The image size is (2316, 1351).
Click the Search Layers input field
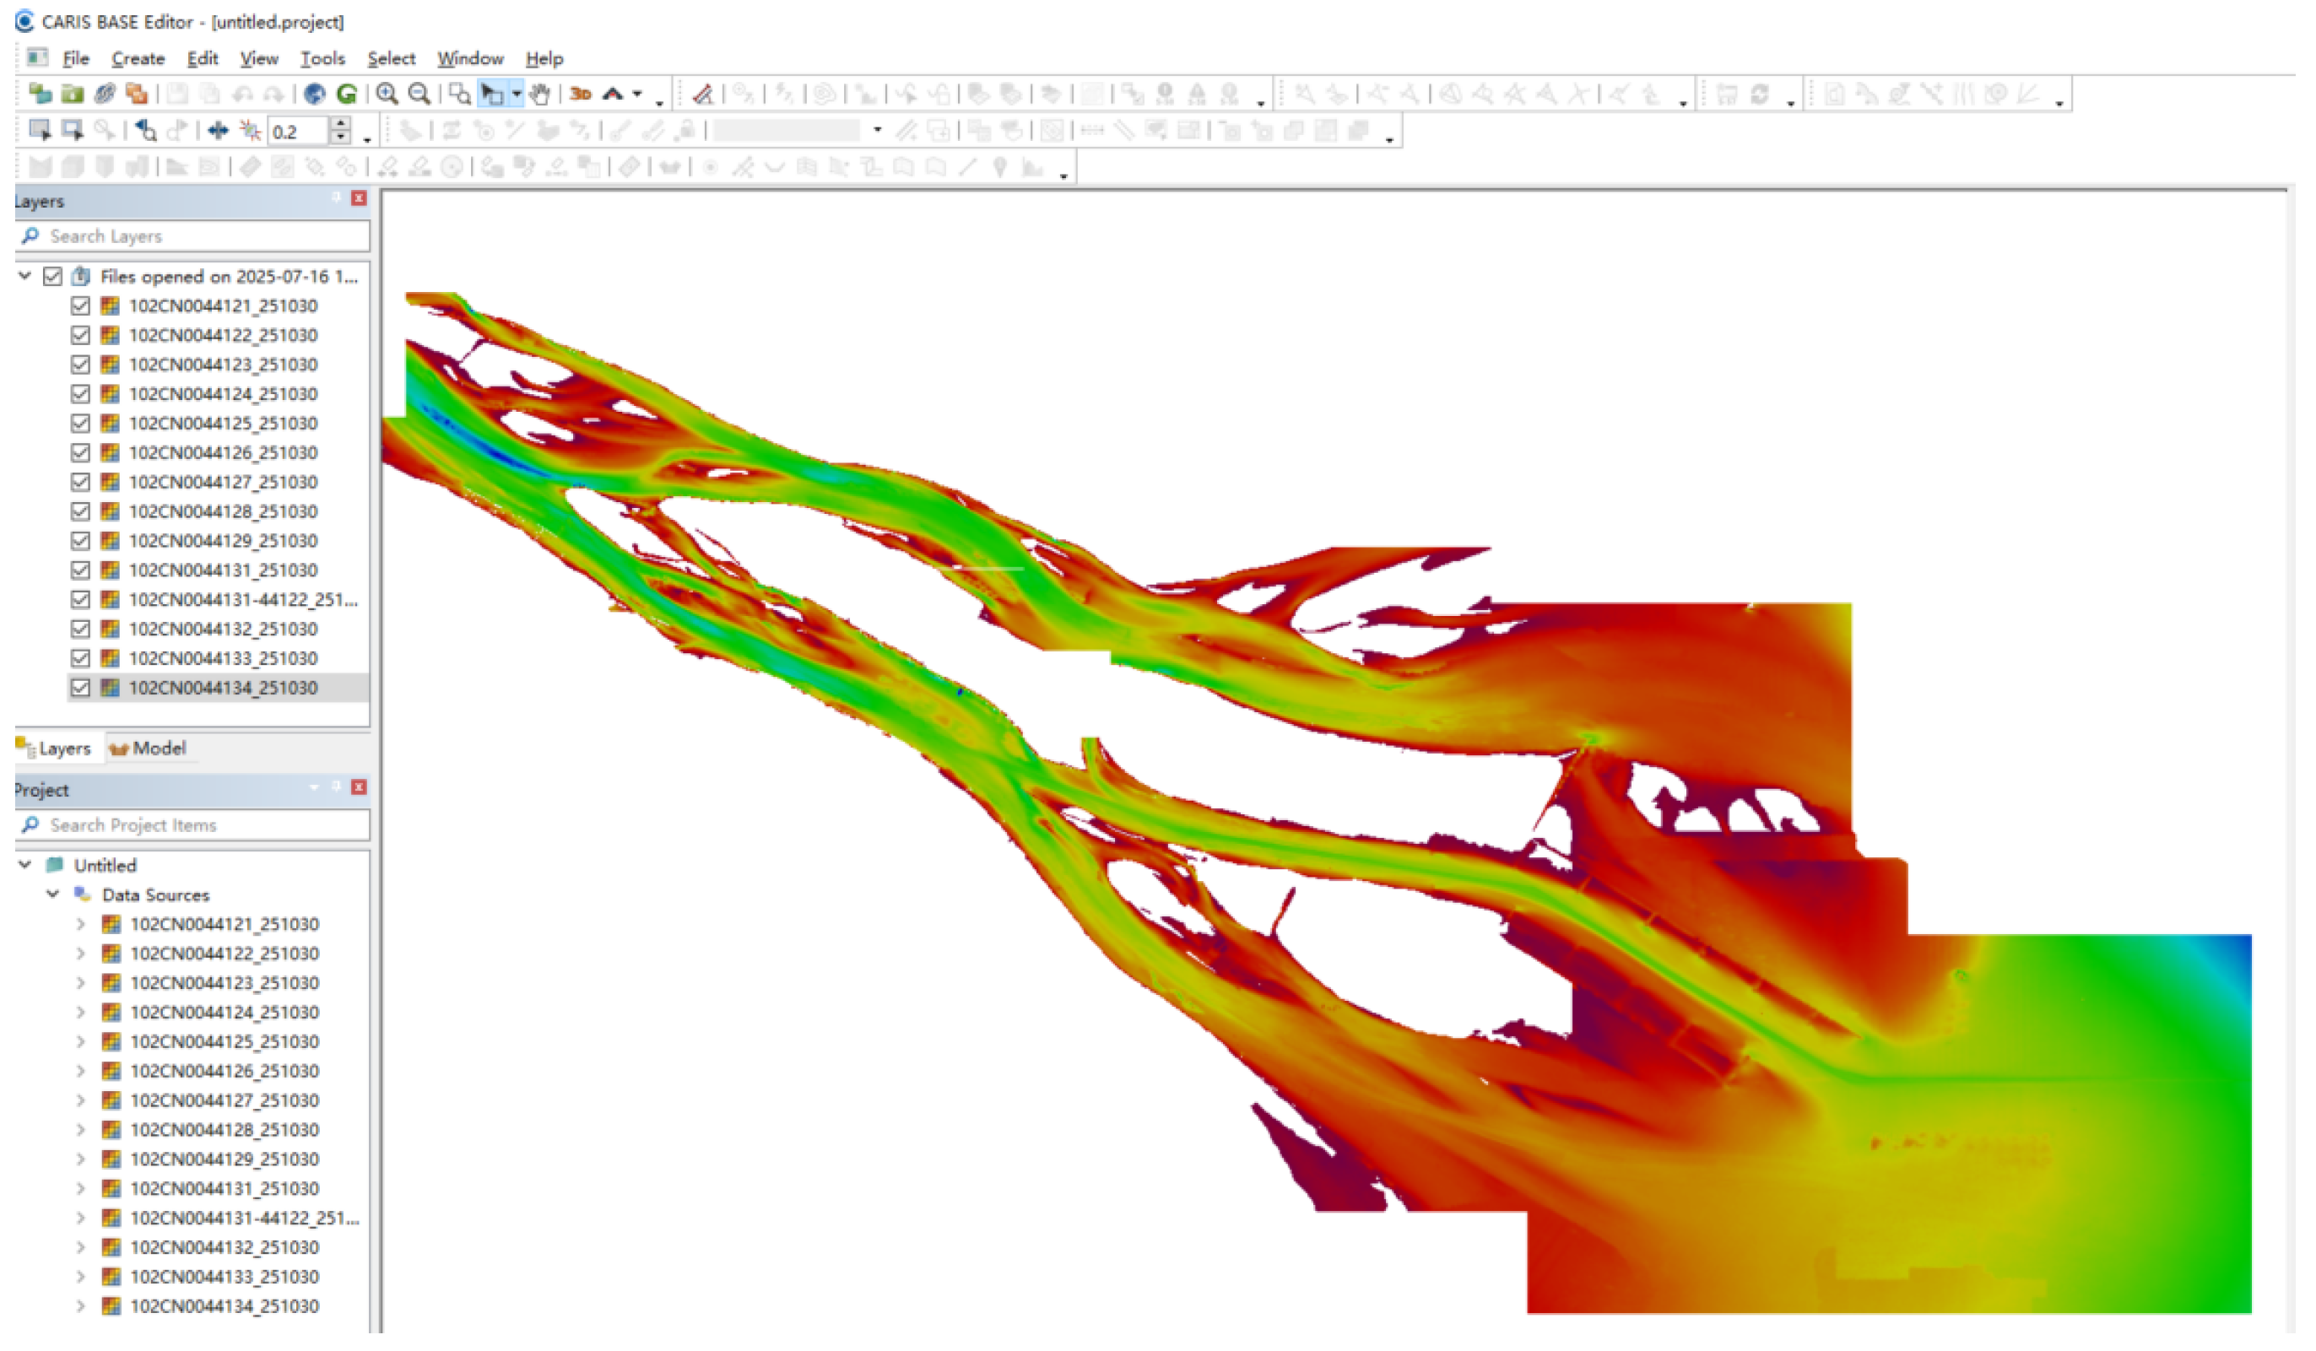(x=203, y=236)
